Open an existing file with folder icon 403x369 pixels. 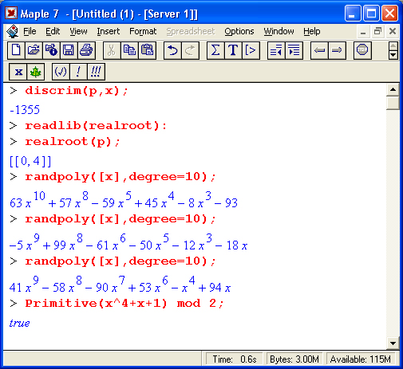[34, 50]
